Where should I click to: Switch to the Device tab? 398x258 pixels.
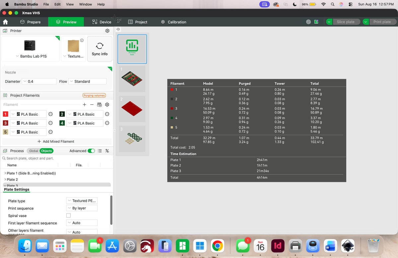click(x=102, y=22)
